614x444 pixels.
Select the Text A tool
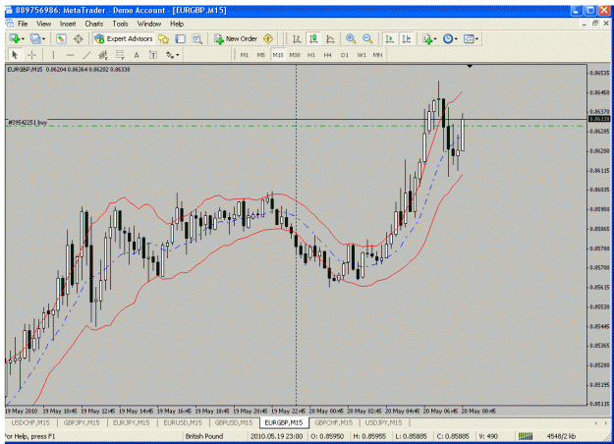pos(137,55)
